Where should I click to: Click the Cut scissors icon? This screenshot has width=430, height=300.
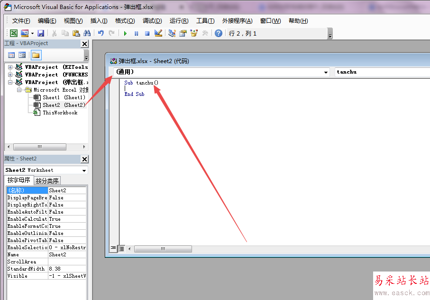(x=55, y=33)
